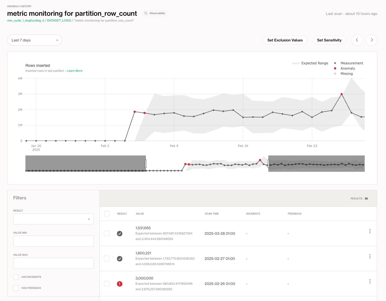Image resolution: width=386 pixels, height=301 pixels.
Task: Click the Result column header
Action: click(x=122, y=214)
